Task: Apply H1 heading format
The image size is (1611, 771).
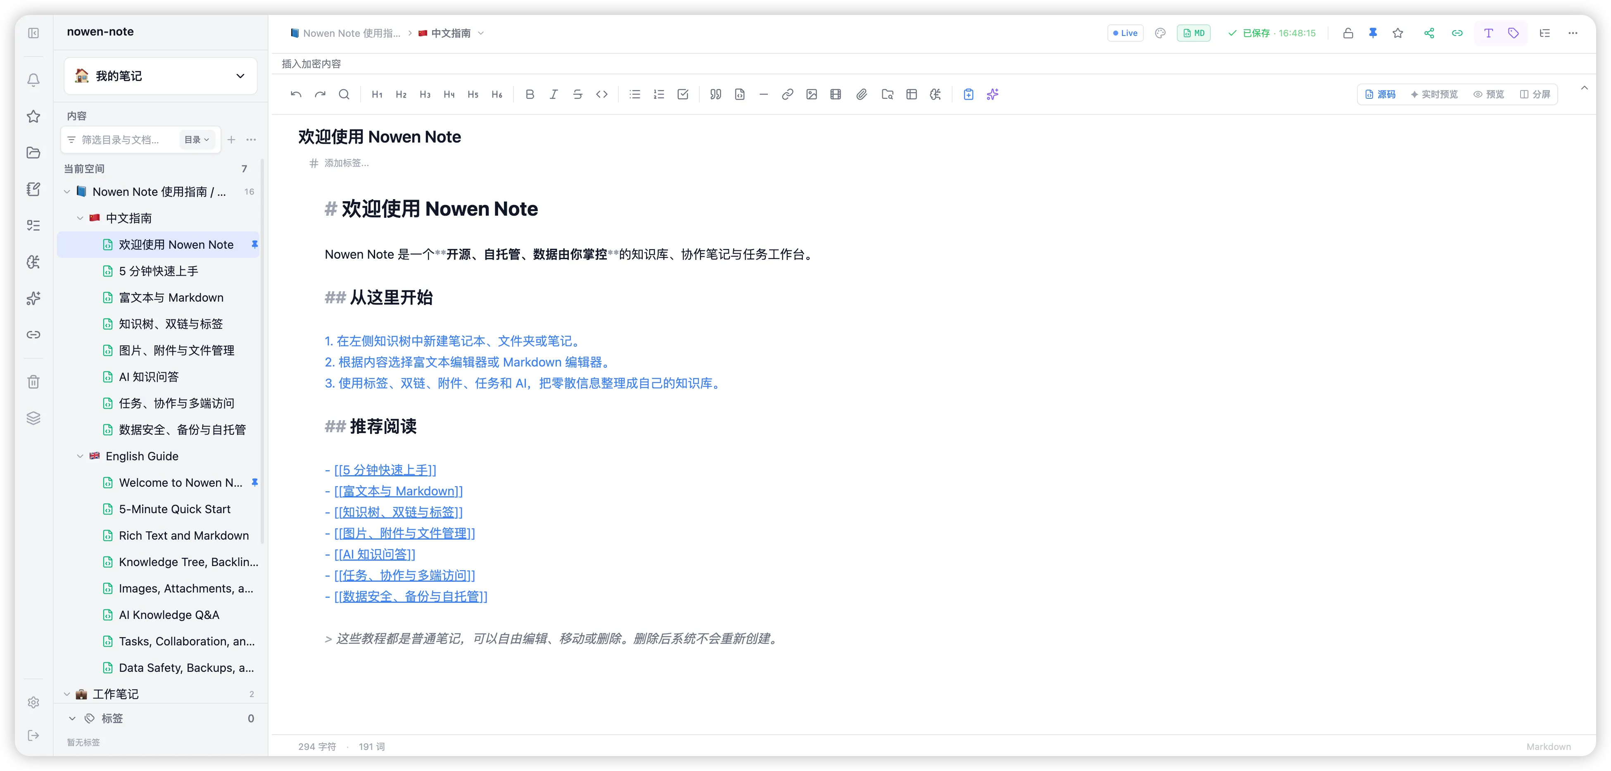Action: (x=377, y=95)
